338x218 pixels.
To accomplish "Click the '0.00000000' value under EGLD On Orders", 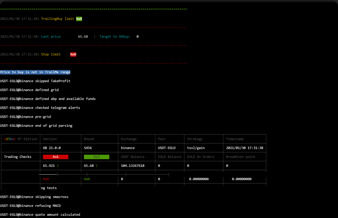I will pos(199,179).
